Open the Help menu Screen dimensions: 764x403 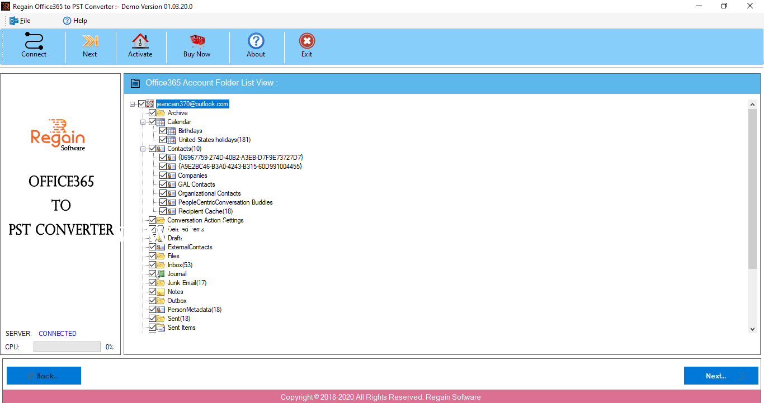click(75, 21)
